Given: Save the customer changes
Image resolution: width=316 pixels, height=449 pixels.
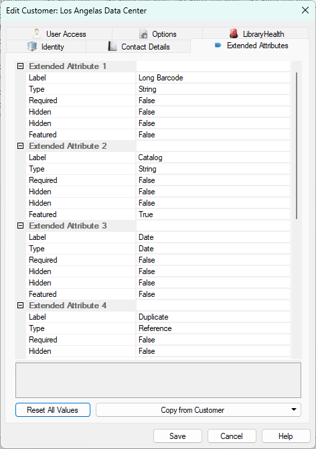Looking at the screenshot, I should [177, 436].
